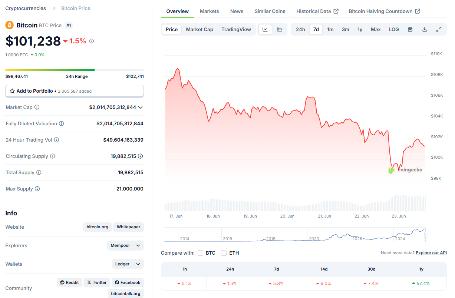Viewport: 455px width, 298px height.
Task: Switch to the candlestick chart icon
Action: coord(280,29)
